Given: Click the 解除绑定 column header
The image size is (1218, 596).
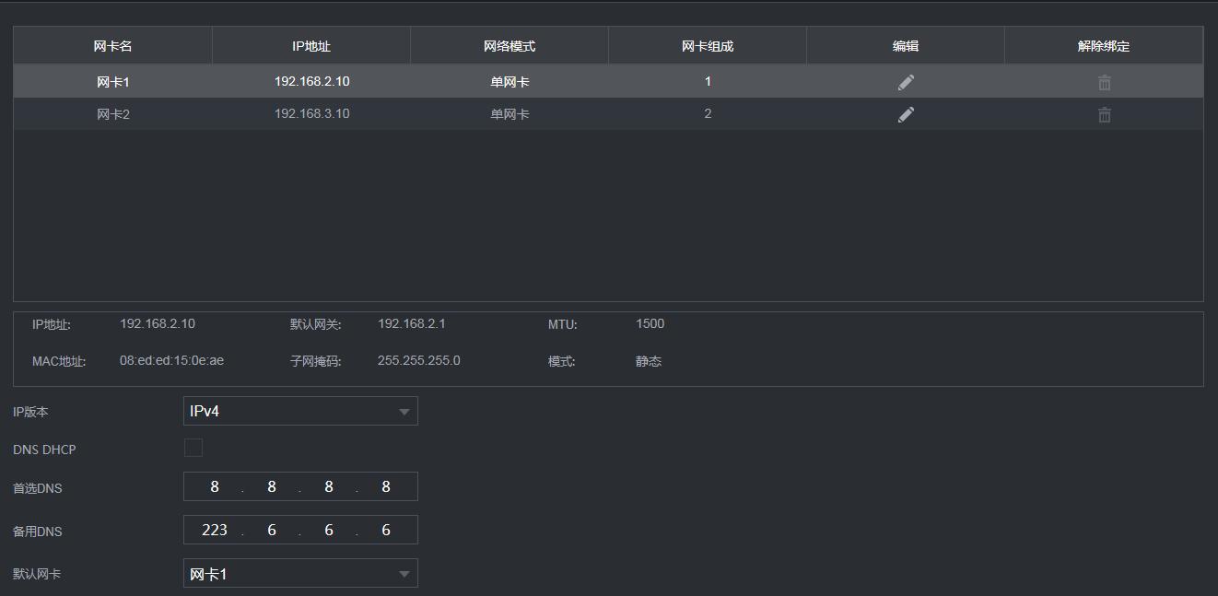Looking at the screenshot, I should click(x=1104, y=44).
